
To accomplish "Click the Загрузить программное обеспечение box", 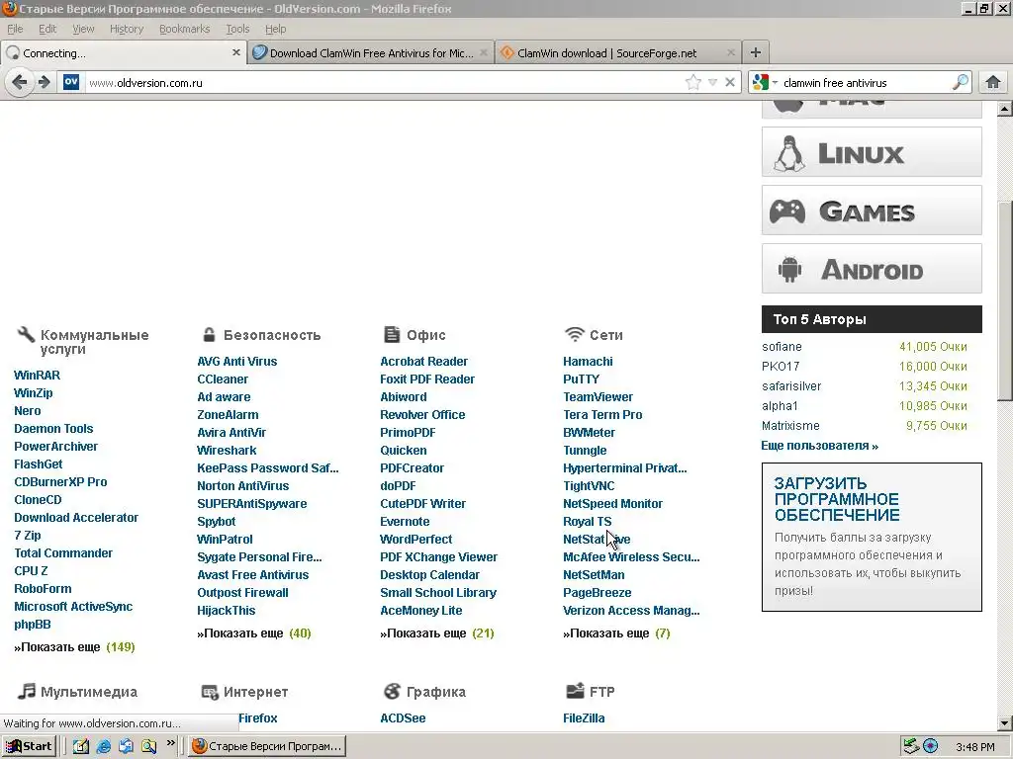I will pyautogui.click(x=872, y=537).
